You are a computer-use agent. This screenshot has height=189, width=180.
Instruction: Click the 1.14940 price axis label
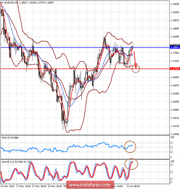[175, 134]
